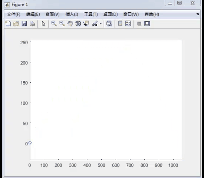Viewport: 204px width, 178px height.
Task: Enable the Pan hand tool
Action: point(70,24)
